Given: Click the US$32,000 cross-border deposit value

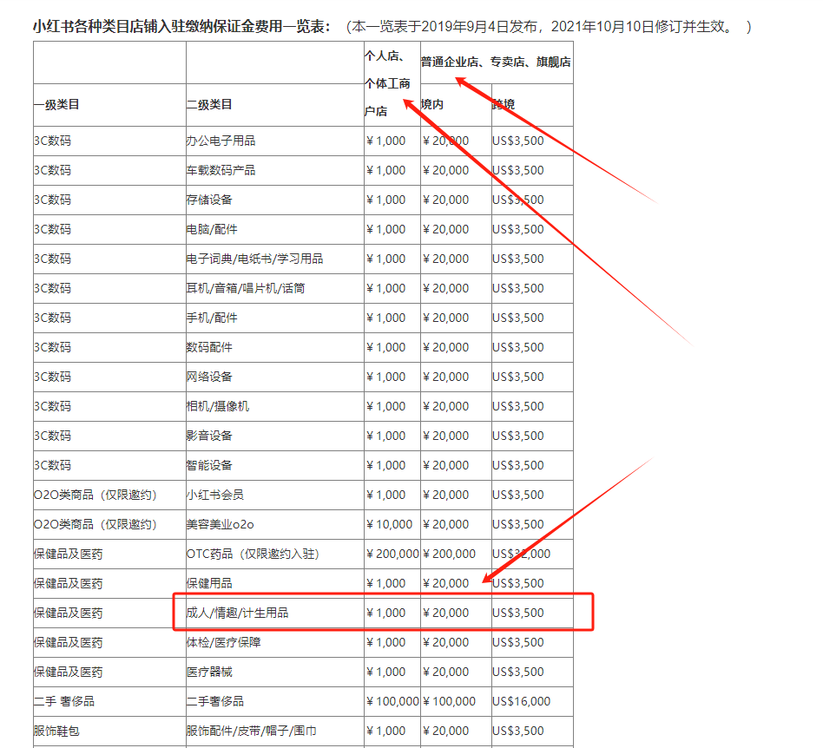Looking at the screenshot, I should [x=521, y=554].
